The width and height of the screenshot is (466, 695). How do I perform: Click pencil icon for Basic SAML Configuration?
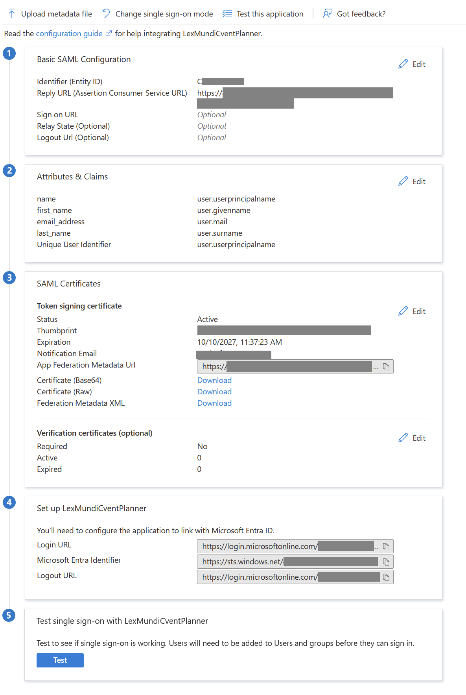[403, 64]
